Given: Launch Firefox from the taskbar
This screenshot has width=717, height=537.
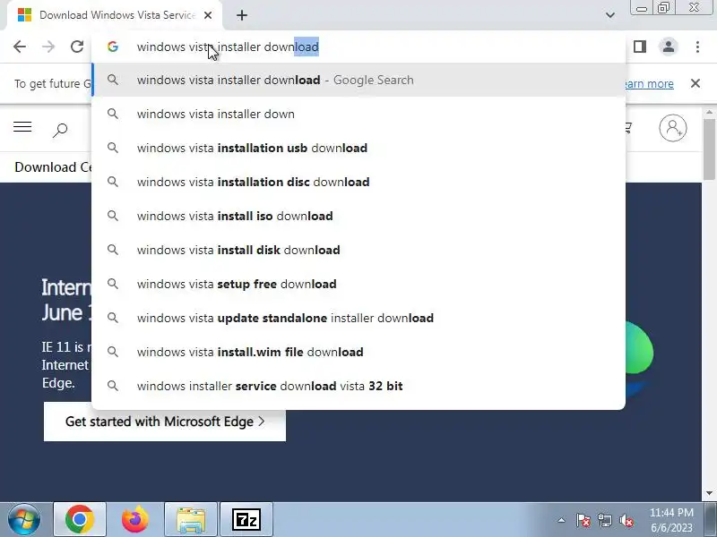Looking at the screenshot, I should tap(135, 520).
